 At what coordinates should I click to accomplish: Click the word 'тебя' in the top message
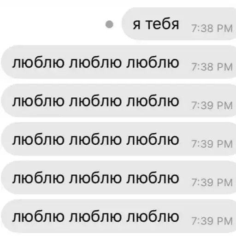[162, 24]
